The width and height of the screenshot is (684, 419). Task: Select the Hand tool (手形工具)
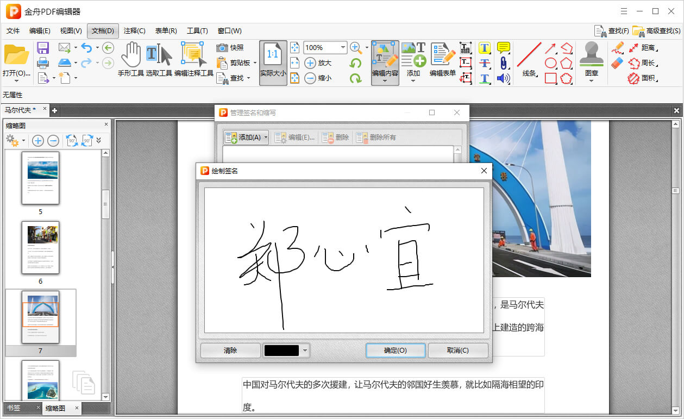pos(130,59)
